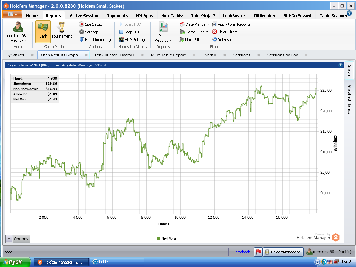Viewport: 356px width, 267px height.
Task: Click Clear Filters red icon
Action: 215,32
